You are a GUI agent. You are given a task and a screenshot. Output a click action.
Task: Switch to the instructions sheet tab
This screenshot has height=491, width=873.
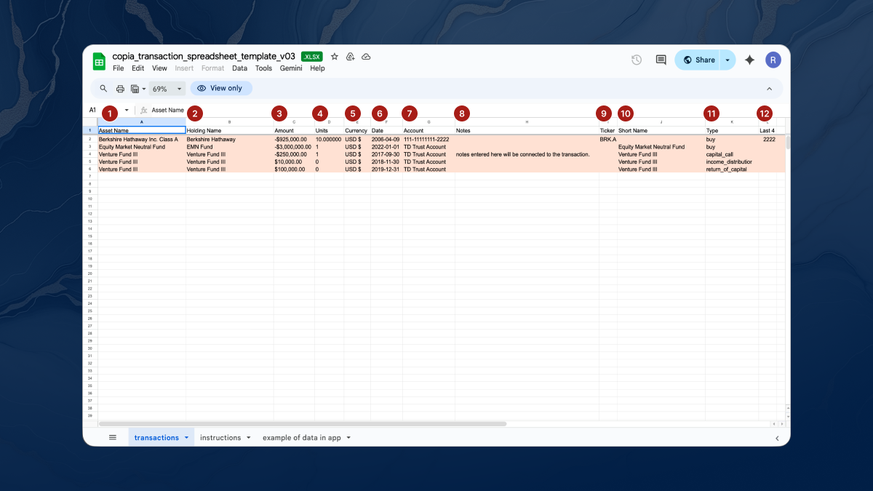point(220,438)
